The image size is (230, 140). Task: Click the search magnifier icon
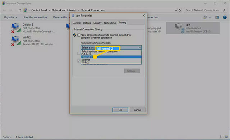click(224, 10)
